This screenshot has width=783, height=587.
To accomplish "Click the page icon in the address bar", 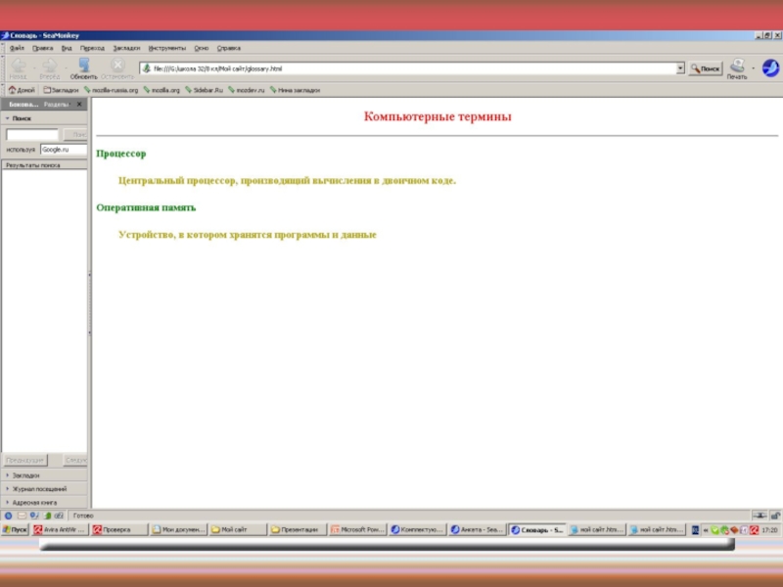I will (146, 68).
